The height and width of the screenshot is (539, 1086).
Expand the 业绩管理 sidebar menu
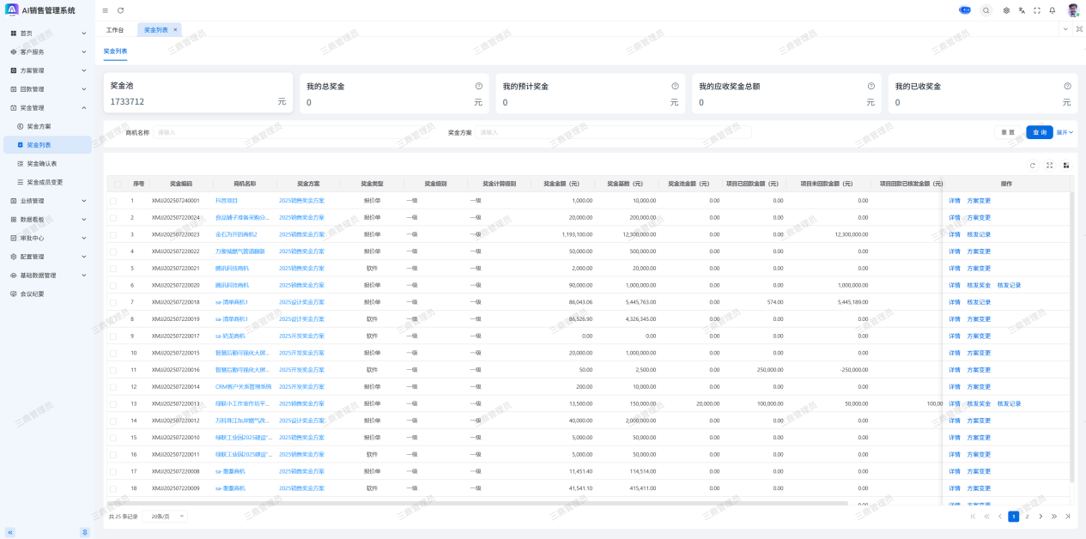click(x=47, y=201)
